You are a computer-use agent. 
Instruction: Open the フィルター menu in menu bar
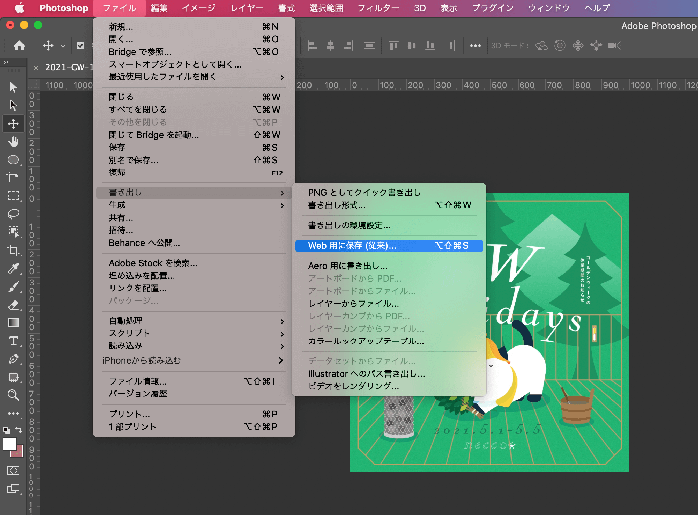point(378,8)
